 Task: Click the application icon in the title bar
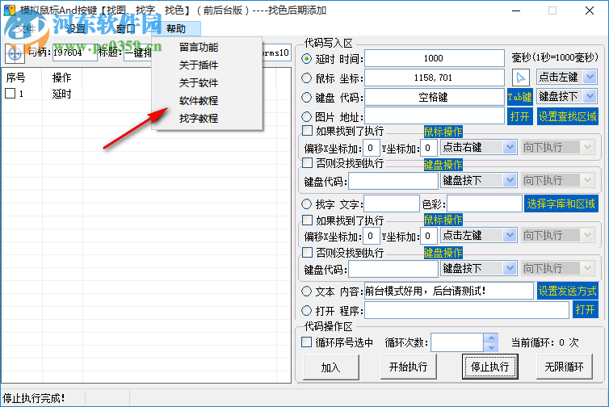point(10,10)
